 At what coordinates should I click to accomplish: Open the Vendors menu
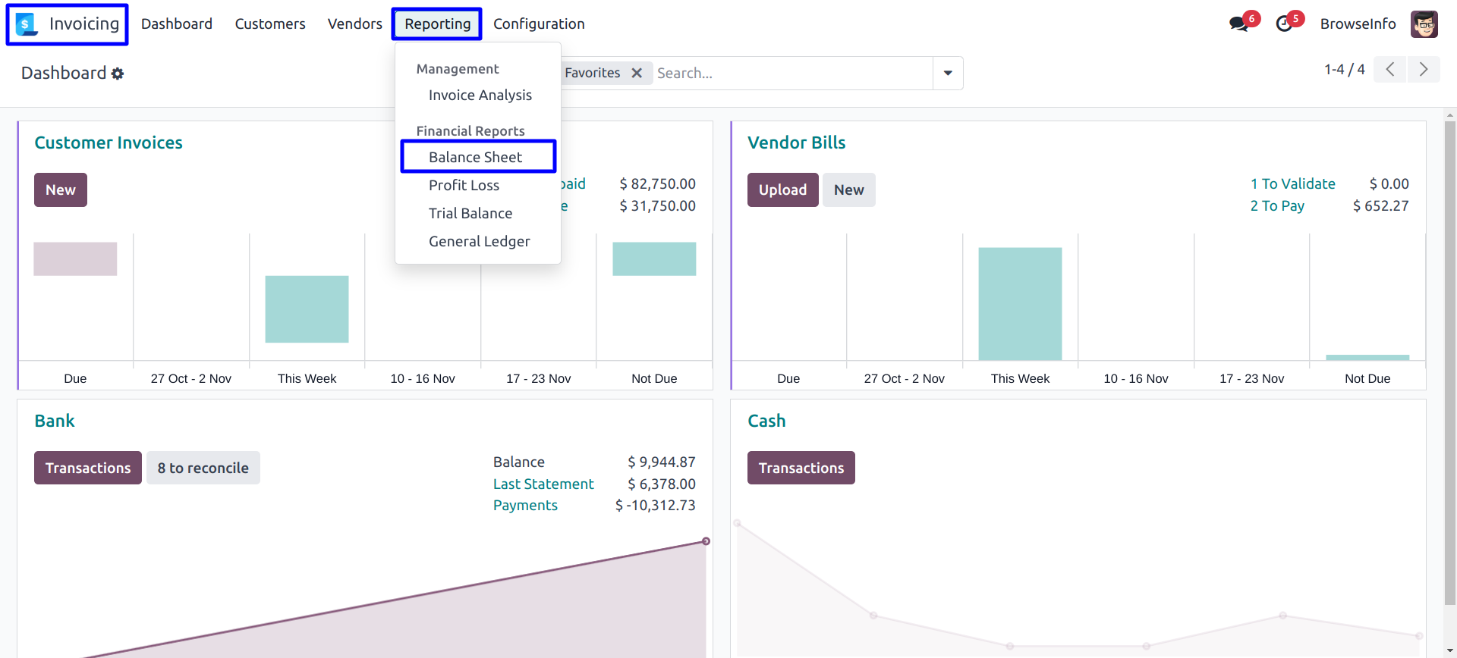pyautogui.click(x=354, y=24)
